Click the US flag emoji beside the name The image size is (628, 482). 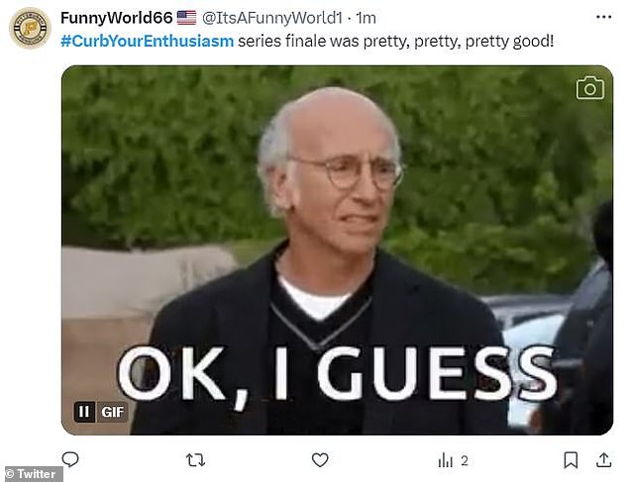186,18
